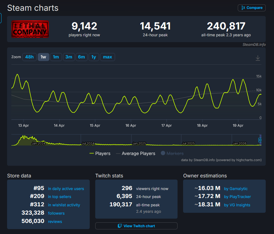Select the 1w zoom range

[43, 57]
